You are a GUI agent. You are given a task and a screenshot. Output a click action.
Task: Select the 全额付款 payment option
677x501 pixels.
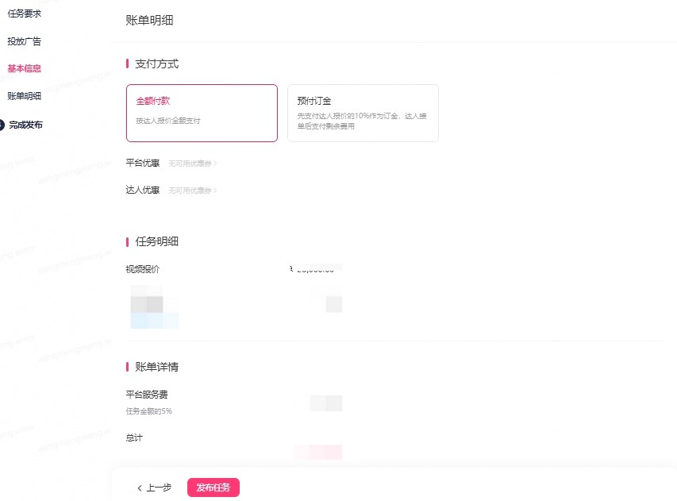[x=202, y=113]
